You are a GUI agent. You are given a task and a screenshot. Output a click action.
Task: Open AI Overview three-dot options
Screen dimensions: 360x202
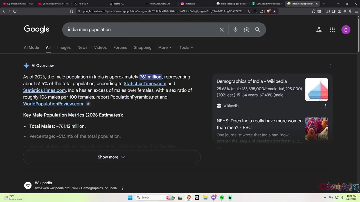click(x=330, y=66)
